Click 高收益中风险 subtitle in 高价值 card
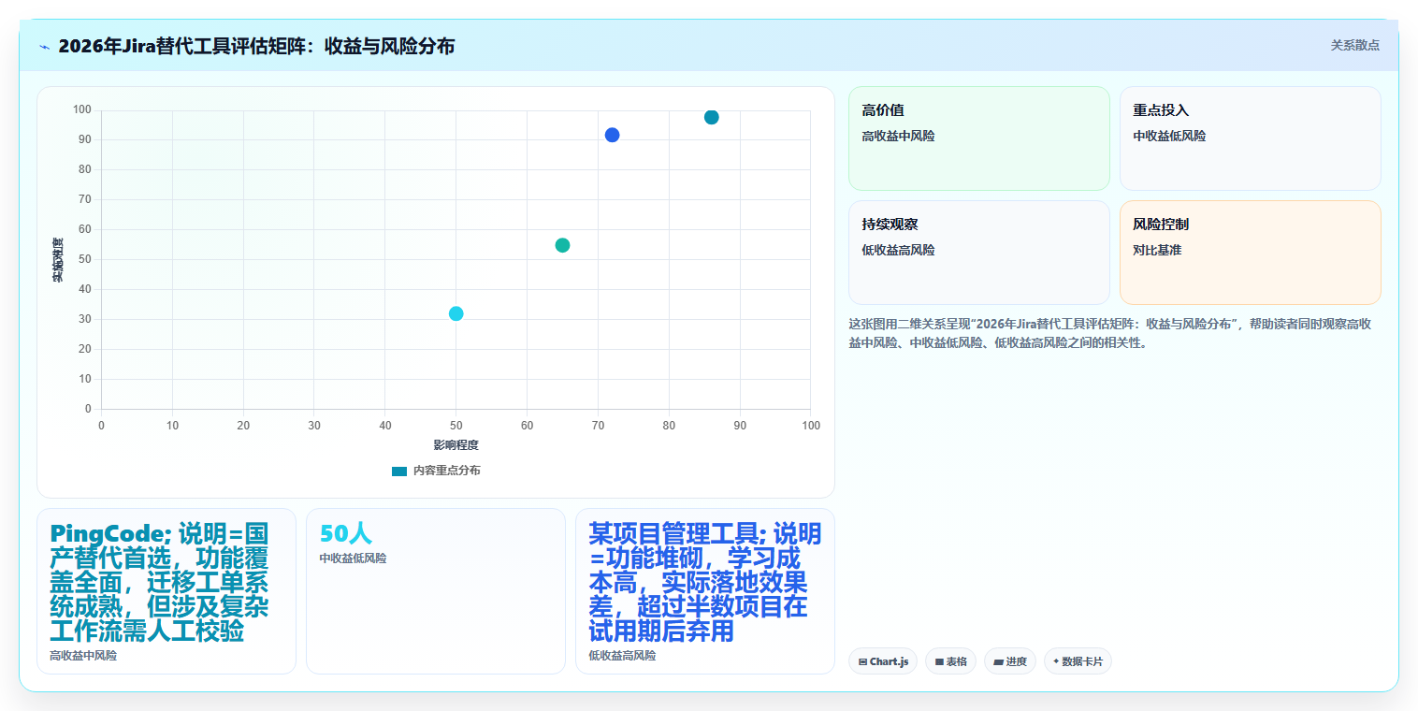The image size is (1418, 711). [898, 136]
